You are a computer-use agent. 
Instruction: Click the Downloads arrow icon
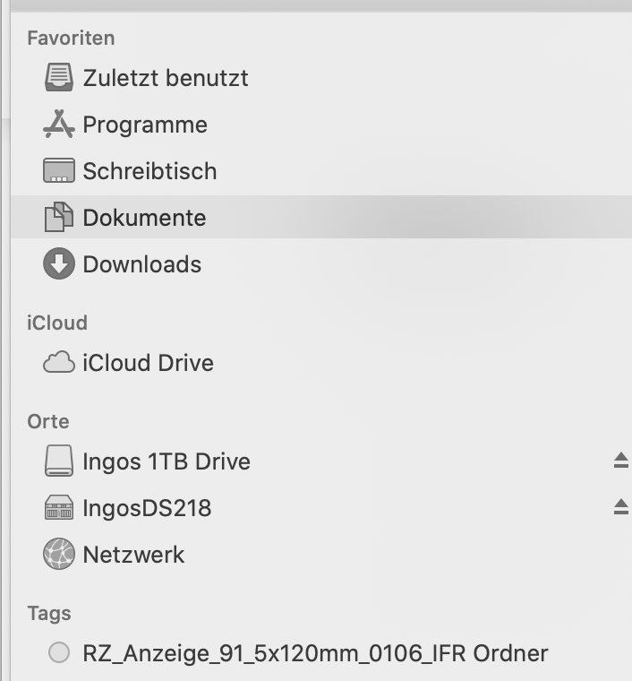pos(59,264)
